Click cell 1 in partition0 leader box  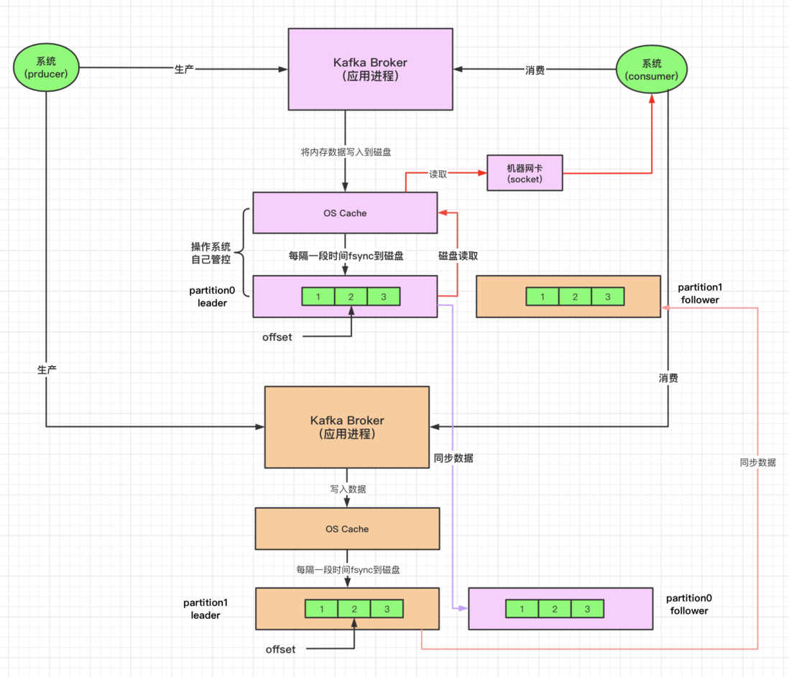coord(318,297)
